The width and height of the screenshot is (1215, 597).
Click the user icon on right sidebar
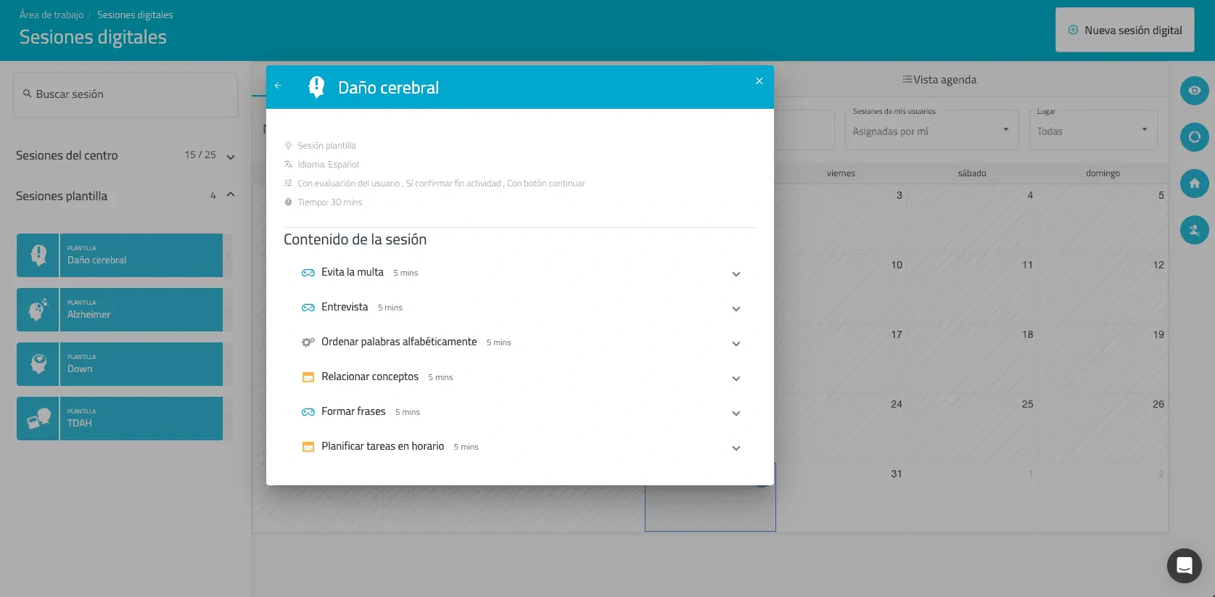click(x=1194, y=231)
